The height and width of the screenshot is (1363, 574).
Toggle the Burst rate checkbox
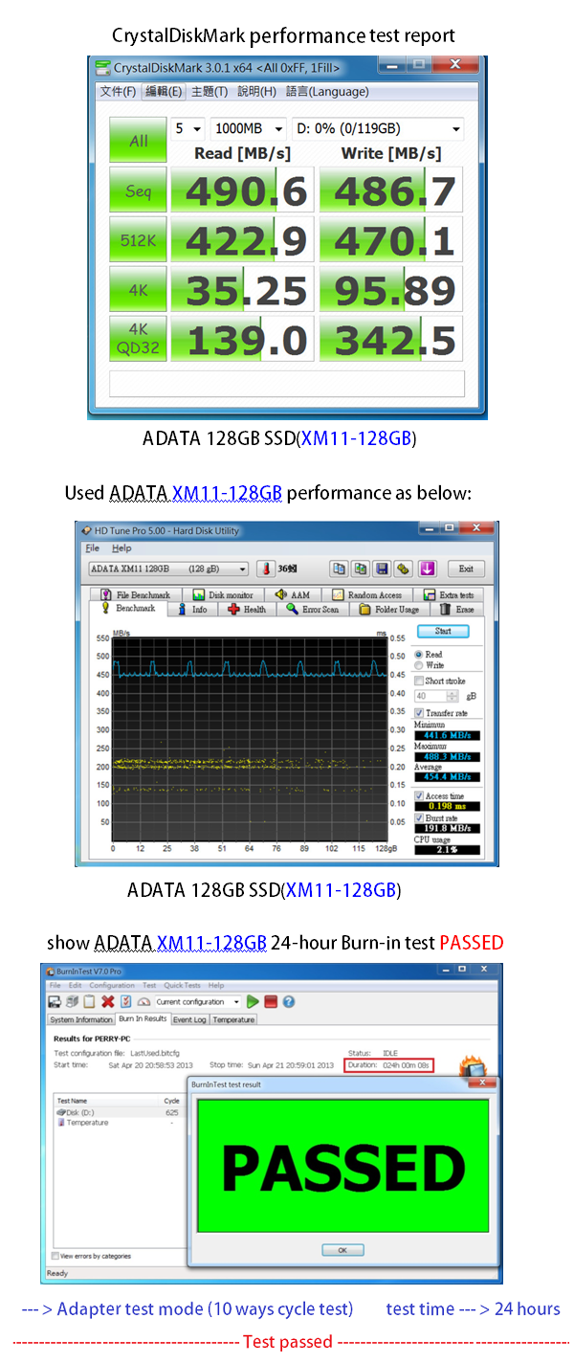[x=419, y=818]
